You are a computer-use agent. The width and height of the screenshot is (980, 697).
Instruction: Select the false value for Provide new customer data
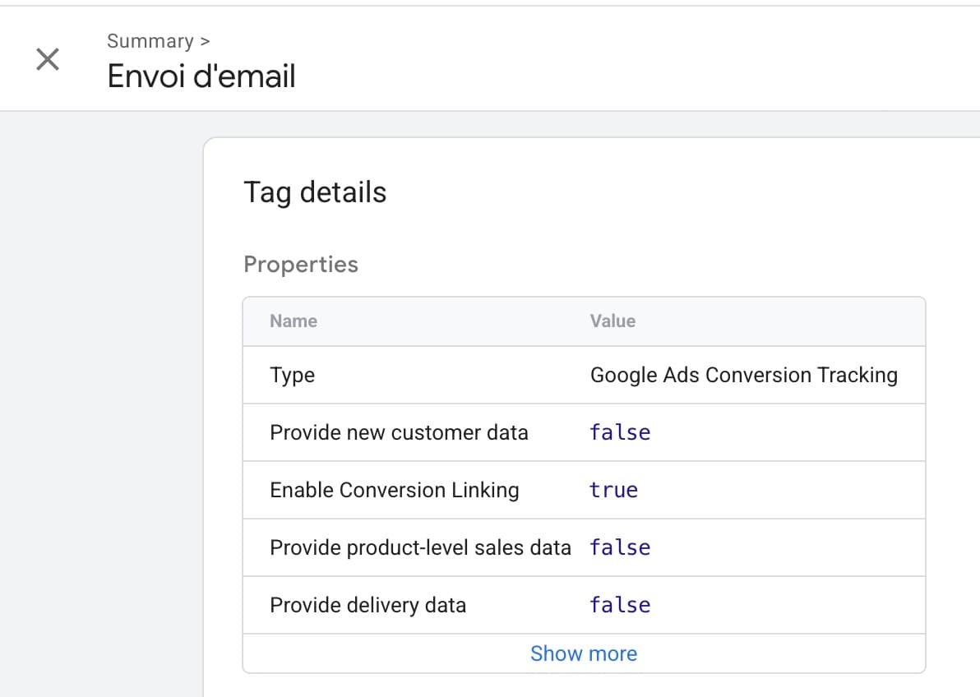coord(620,432)
